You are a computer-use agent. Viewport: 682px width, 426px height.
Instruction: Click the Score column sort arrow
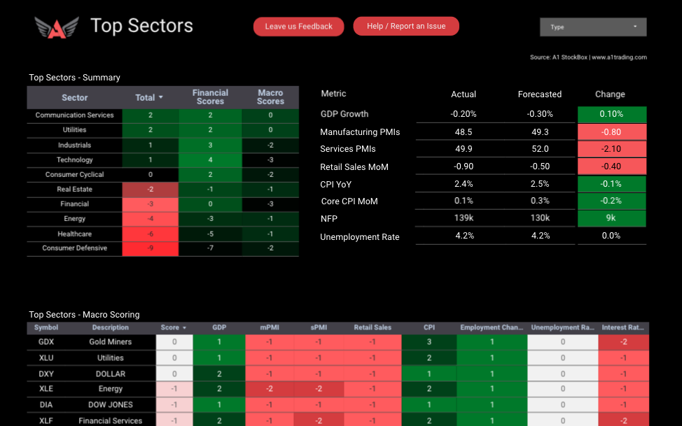pos(185,328)
